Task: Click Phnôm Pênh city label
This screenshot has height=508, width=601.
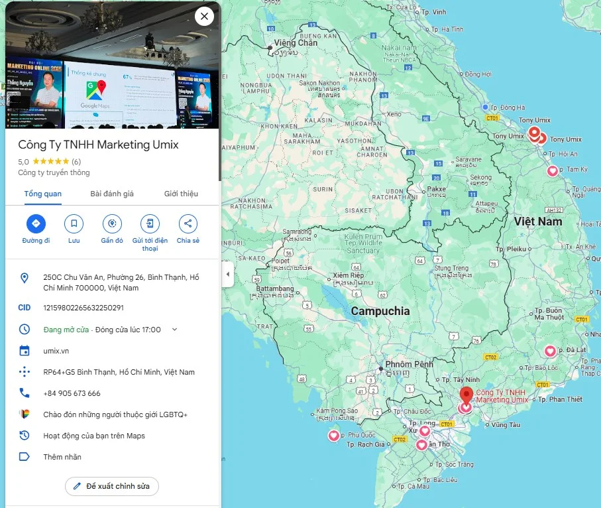Action: [409, 363]
